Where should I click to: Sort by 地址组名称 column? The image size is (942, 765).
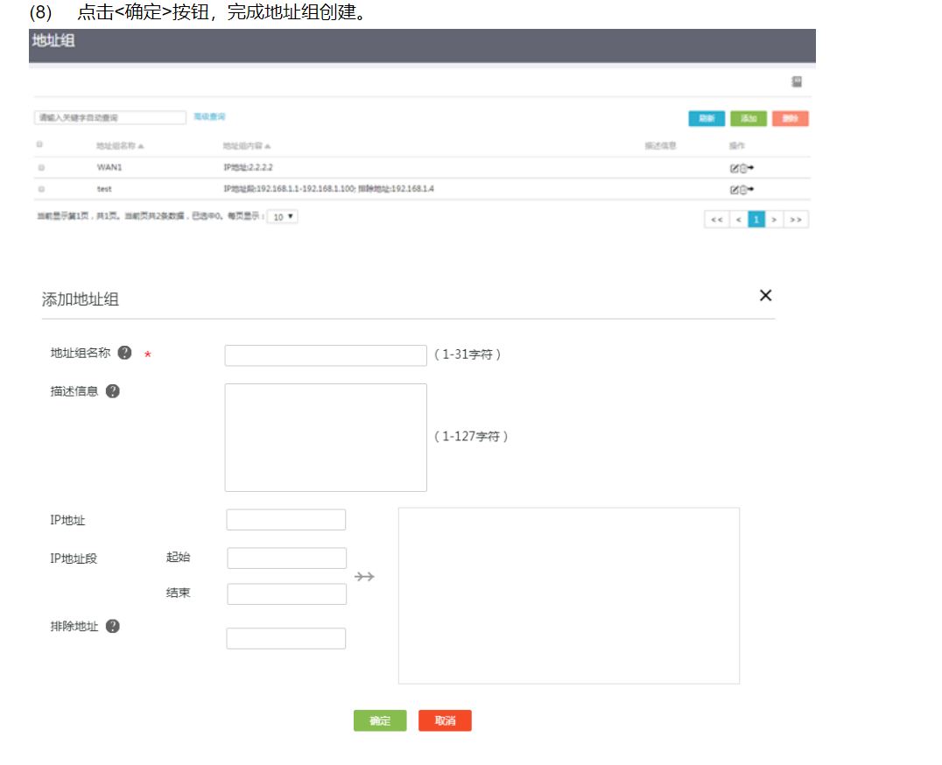120,146
